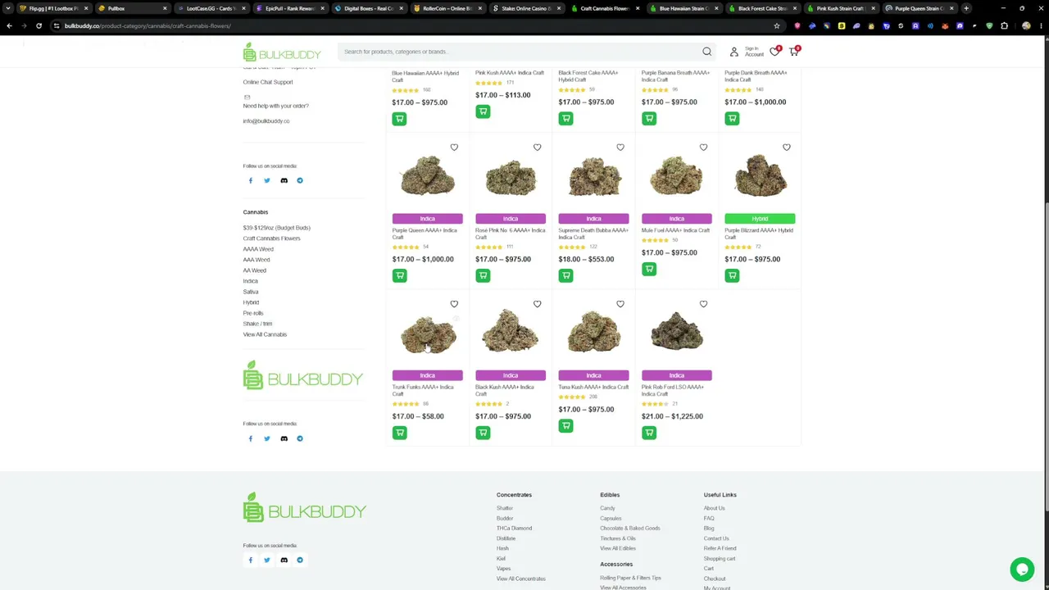Add Pink Kush AAAA+ Indica to cart
Viewport: 1049px width, 590px height.
(x=483, y=111)
